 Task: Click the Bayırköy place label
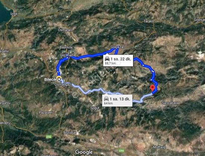point(66,47)
